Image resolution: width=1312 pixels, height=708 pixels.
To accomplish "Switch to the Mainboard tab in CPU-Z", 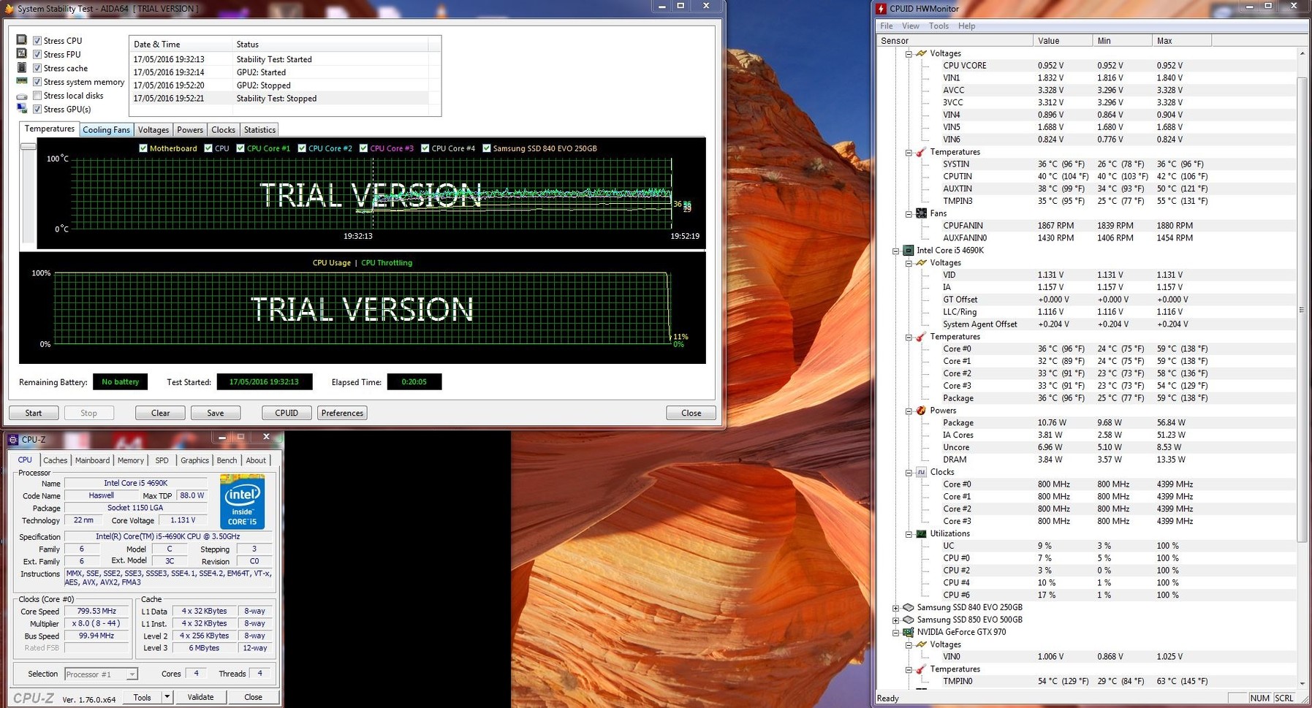I will pyautogui.click(x=92, y=460).
